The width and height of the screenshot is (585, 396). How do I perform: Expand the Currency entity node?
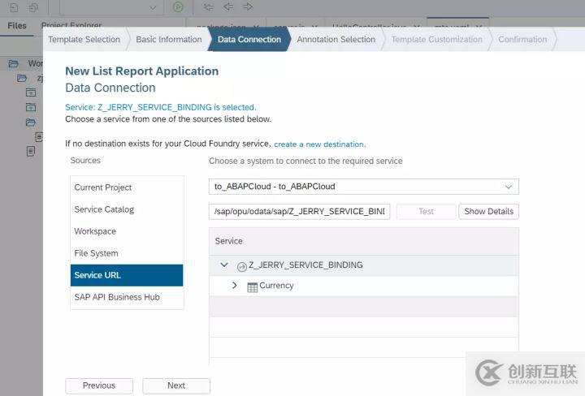click(x=234, y=286)
